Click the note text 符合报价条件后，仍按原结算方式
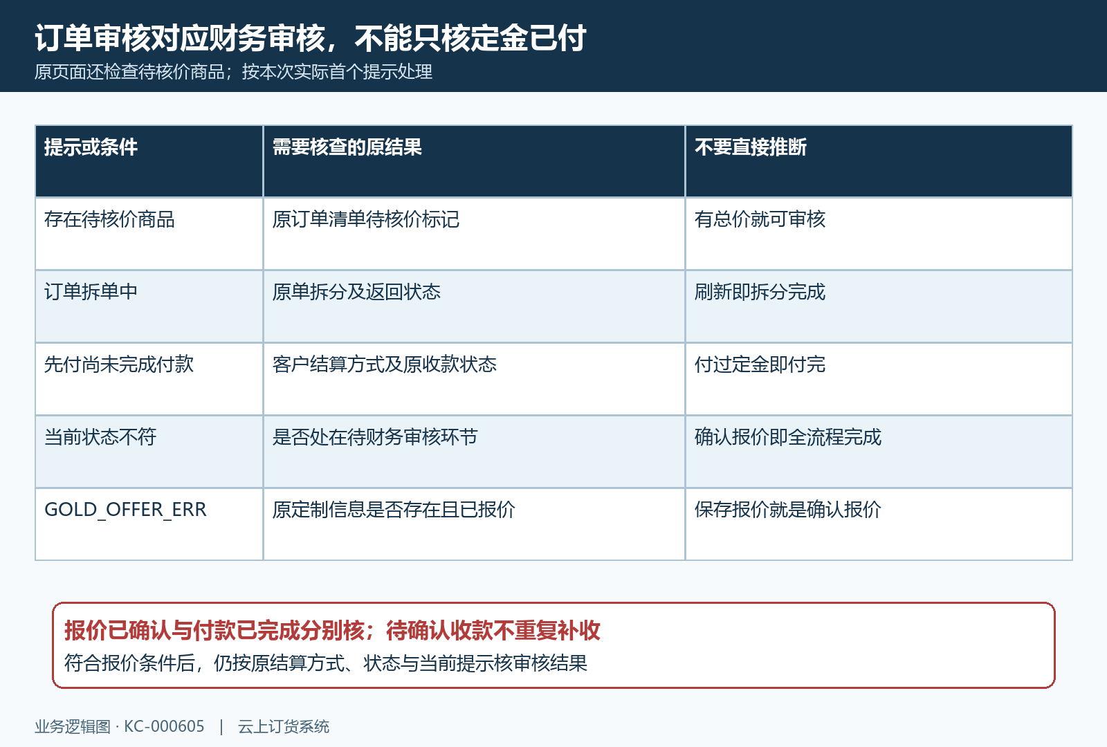Screen dimensions: 1107x747 click(x=205, y=663)
